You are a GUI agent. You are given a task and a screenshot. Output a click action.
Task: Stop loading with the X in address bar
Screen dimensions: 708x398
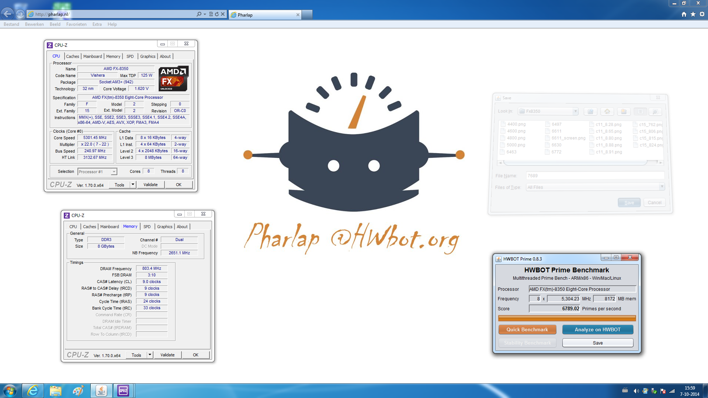point(223,14)
